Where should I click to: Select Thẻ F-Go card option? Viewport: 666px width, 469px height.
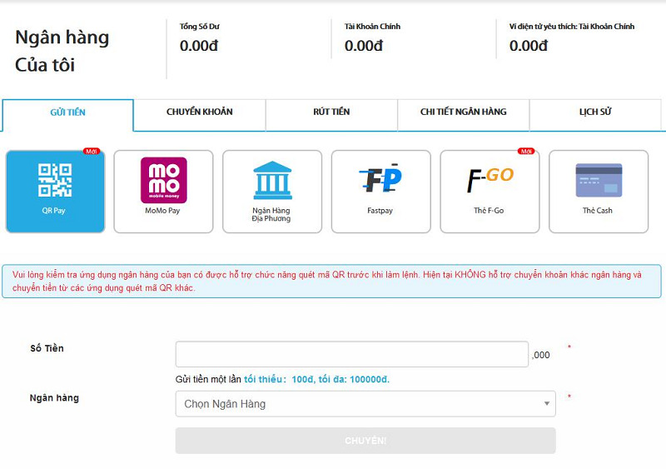[x=489, y=191]
